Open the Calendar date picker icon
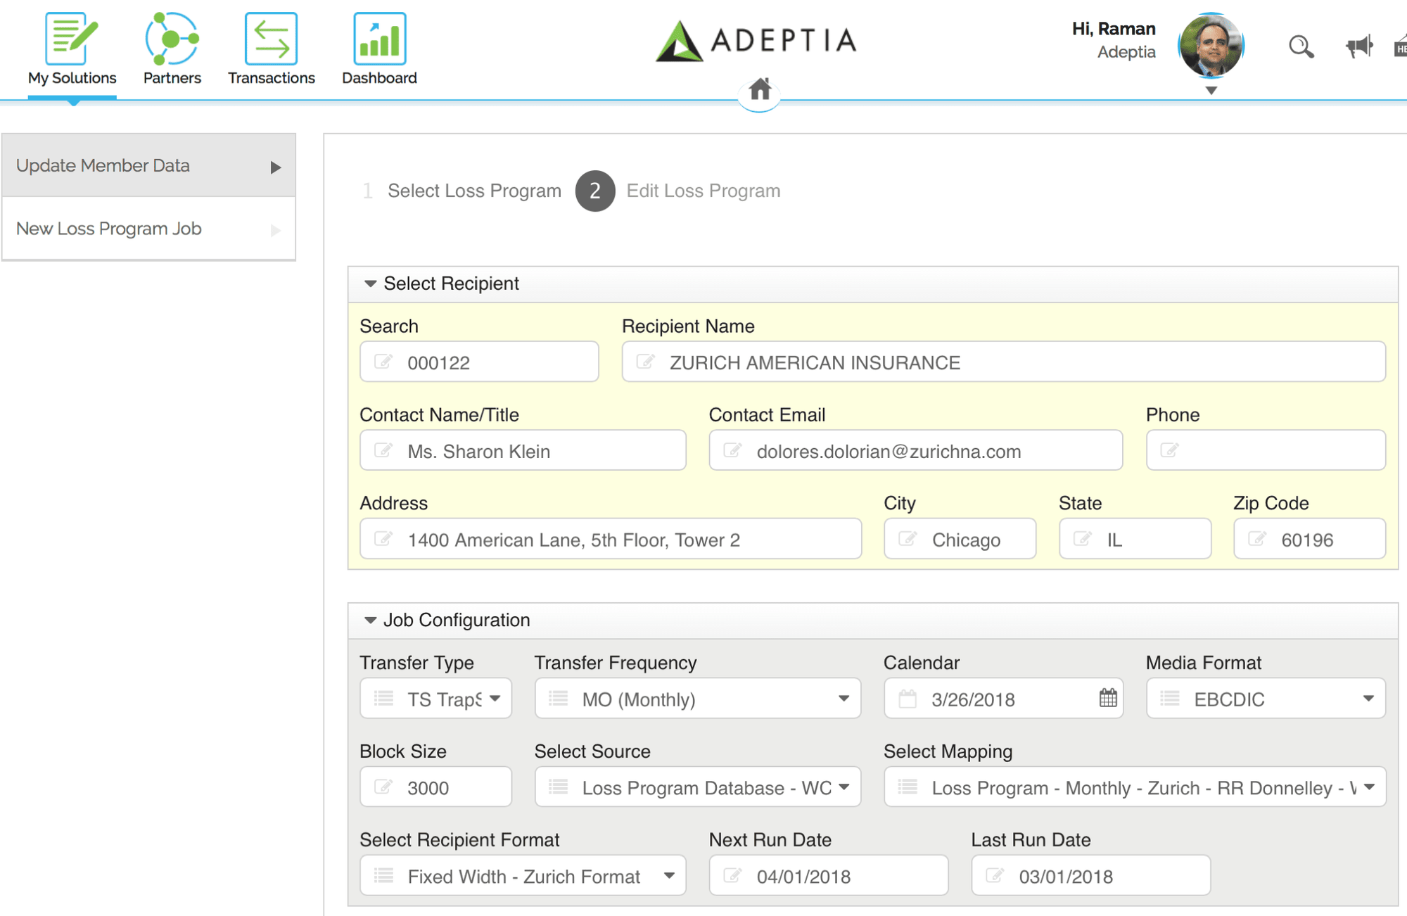 pos(1107,698)
